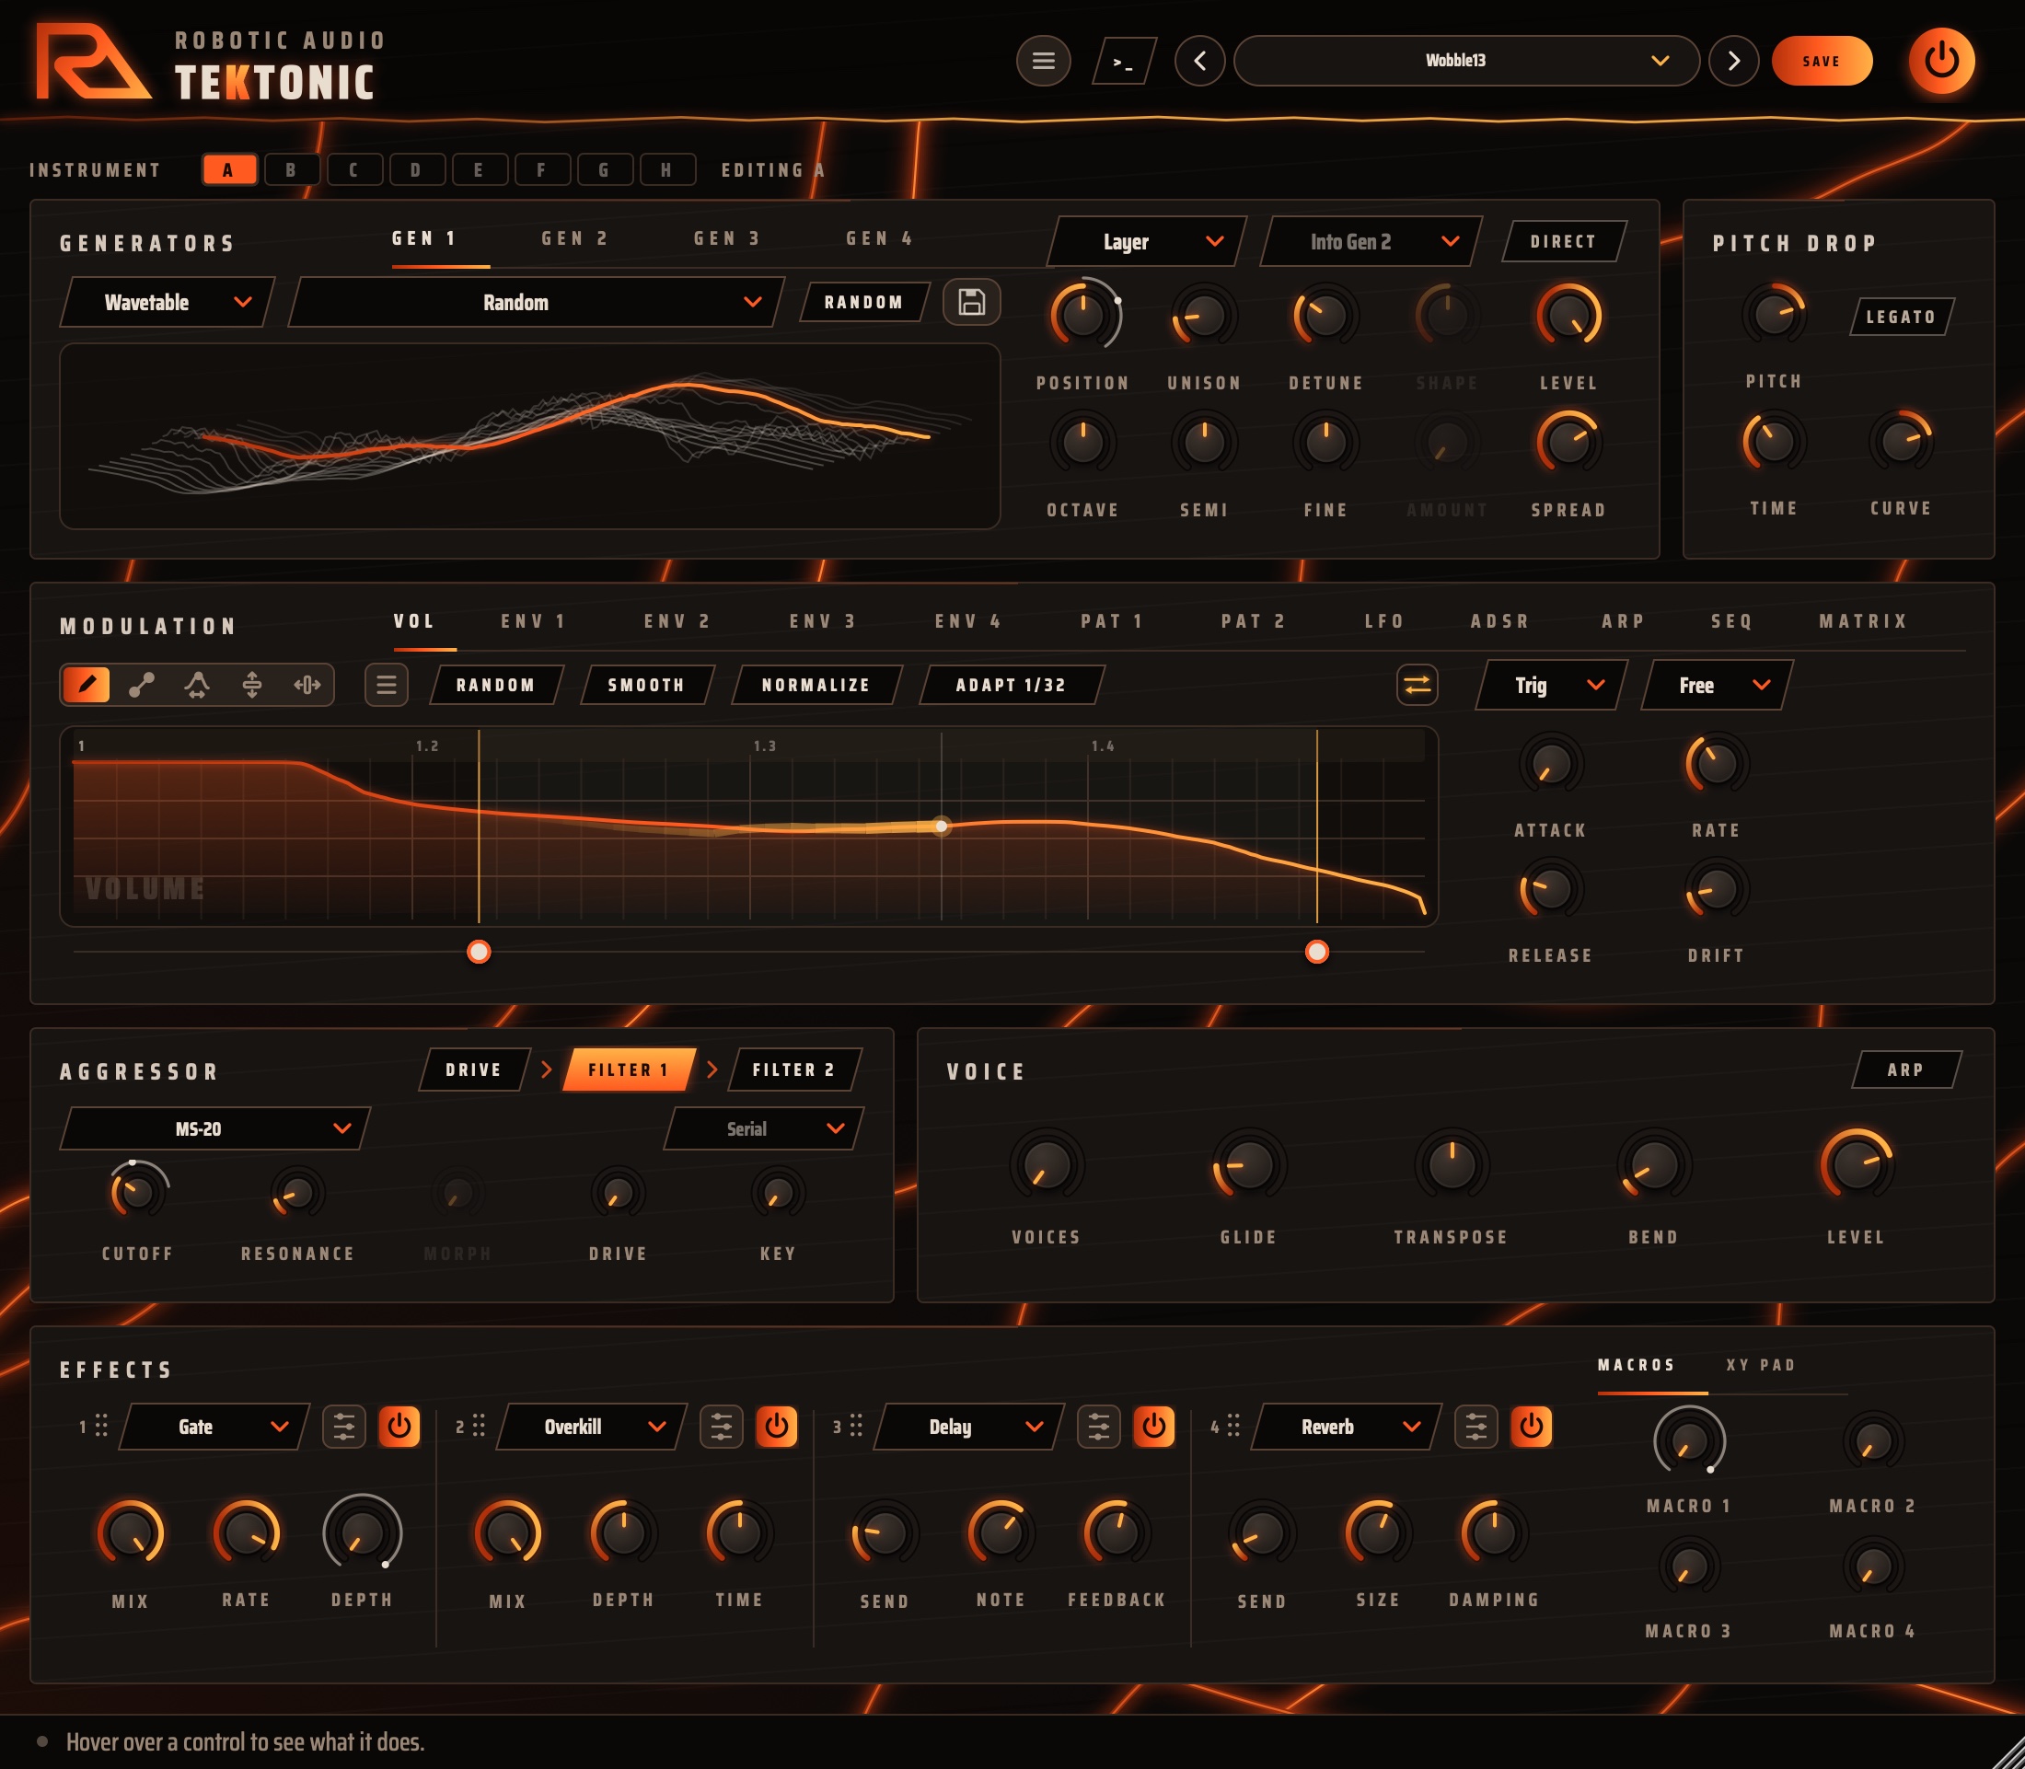2025x1769 pixels.
Task: Click the left loop marker handle
Action: pyautogui.click(x=479, y=952)
